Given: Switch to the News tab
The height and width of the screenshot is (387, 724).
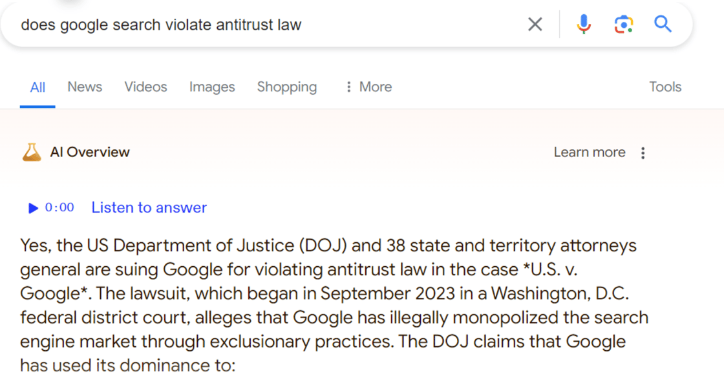Looking at the screenshot, I should coord(85,87).
